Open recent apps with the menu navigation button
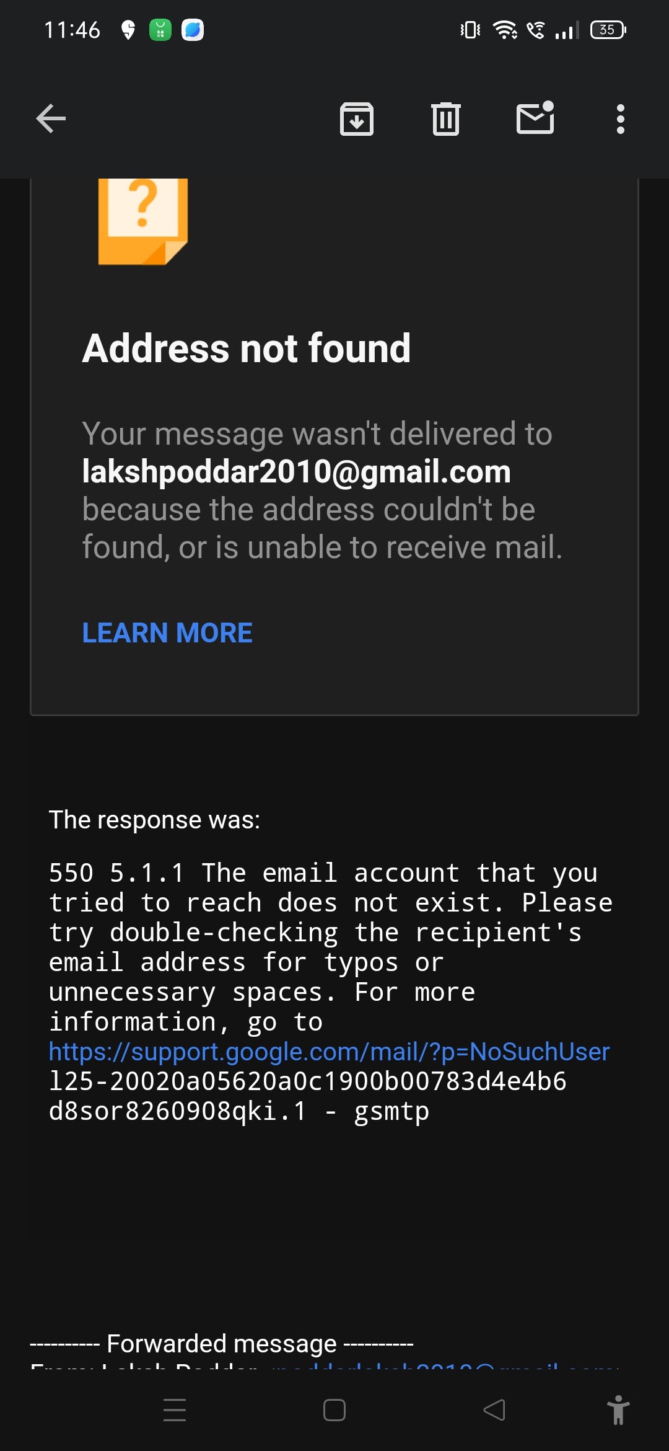The image size is (669, 1451). (x=175, y=1409)
